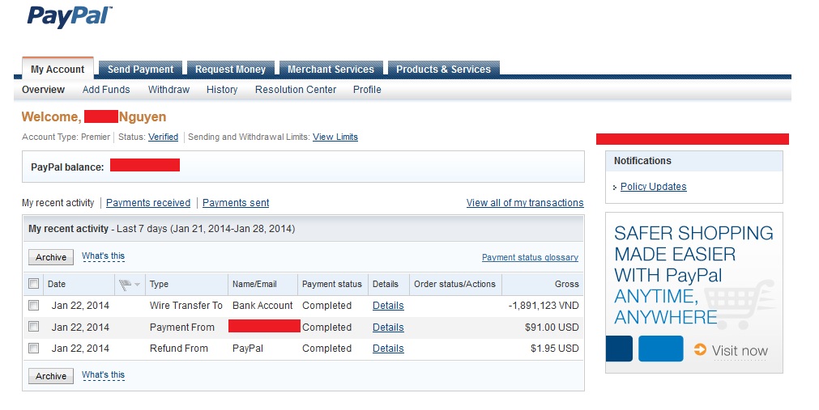819x410 pixels.
Task: Open the History submenu
Action: (x=222, y=90)
